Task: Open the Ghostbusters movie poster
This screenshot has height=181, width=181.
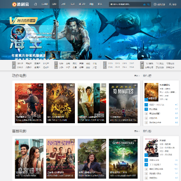Action: tap(123, 158)
